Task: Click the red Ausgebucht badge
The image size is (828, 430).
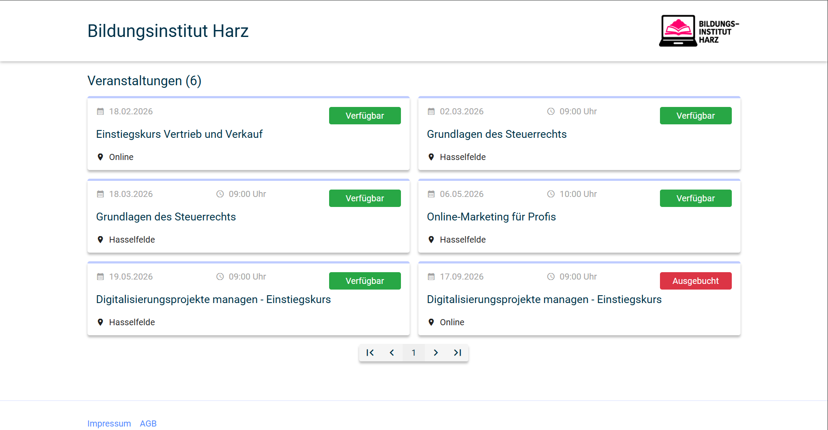Action: point(695,281)
